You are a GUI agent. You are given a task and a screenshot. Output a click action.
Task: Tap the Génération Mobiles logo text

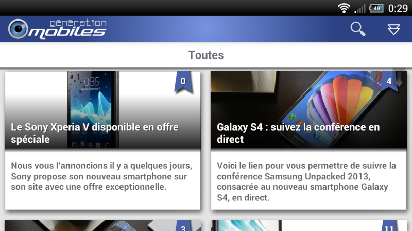[67, 29]
